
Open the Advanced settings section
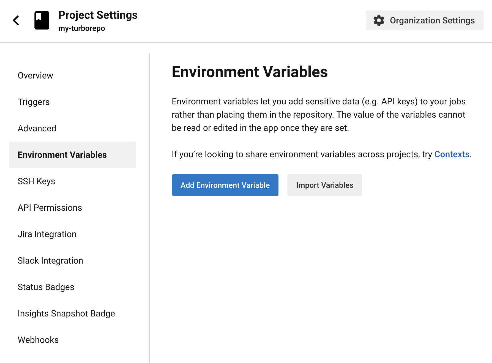(37, 128)
